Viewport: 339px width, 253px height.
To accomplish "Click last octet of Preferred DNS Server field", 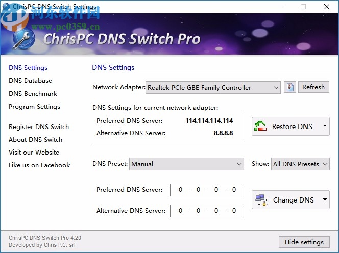I will click(234, 190).
